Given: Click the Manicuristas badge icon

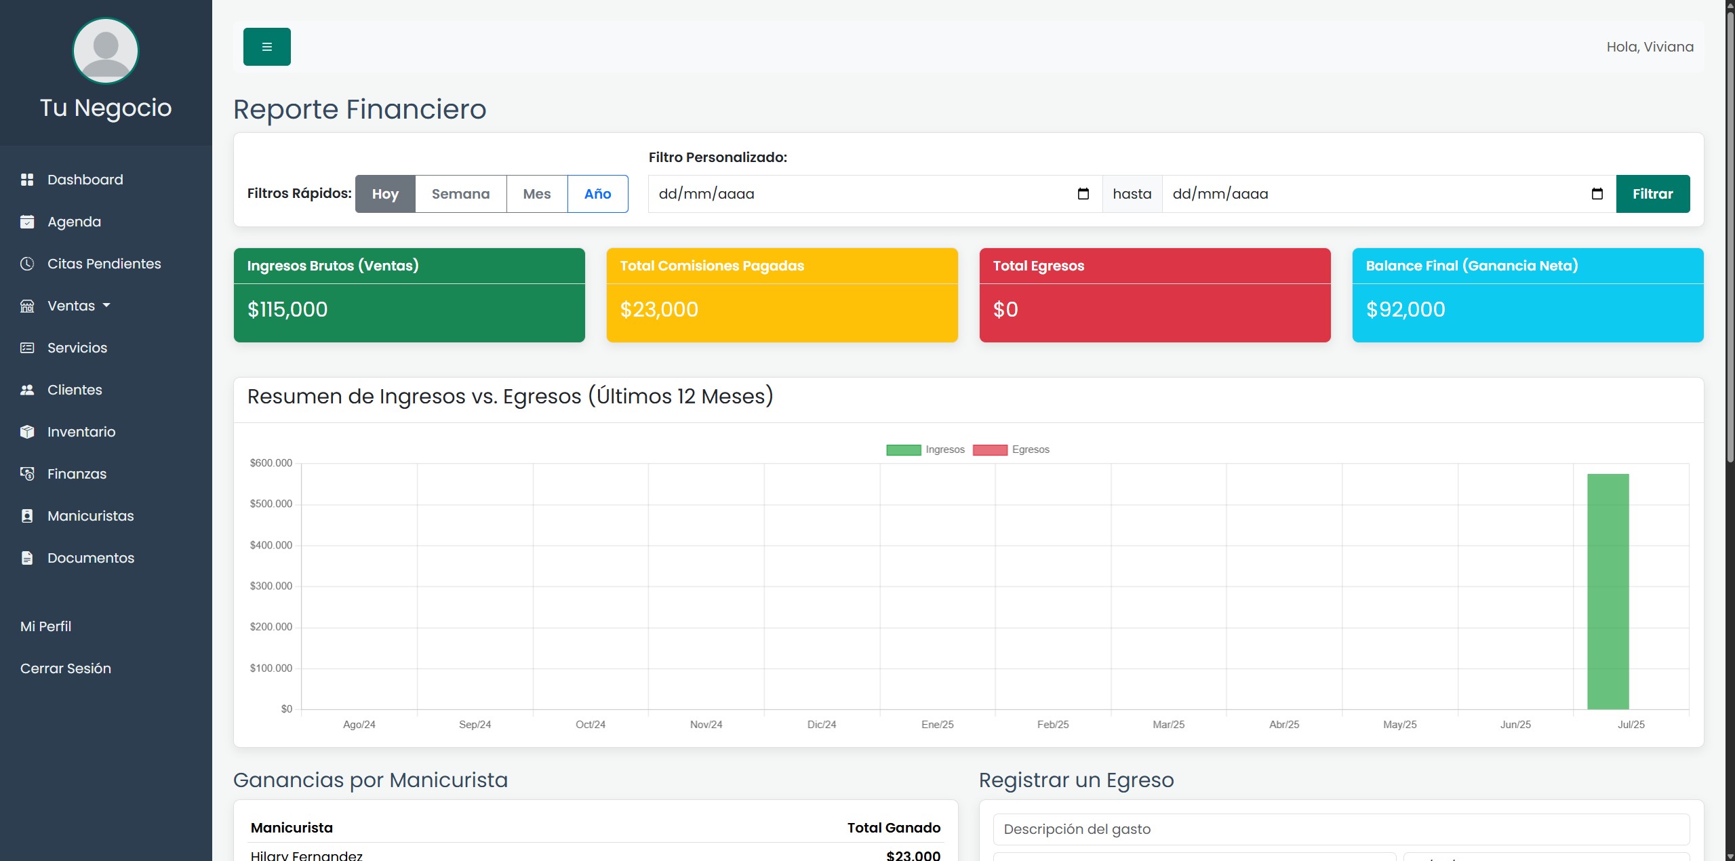Looking at the screenshot, I should (x=27, y=516).
